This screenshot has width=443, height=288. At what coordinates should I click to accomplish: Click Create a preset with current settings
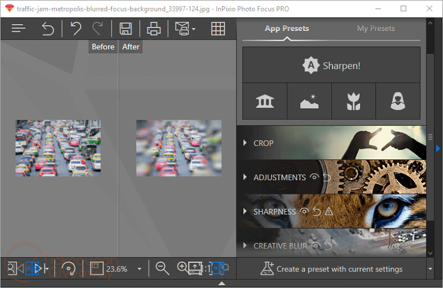point(331,269)
